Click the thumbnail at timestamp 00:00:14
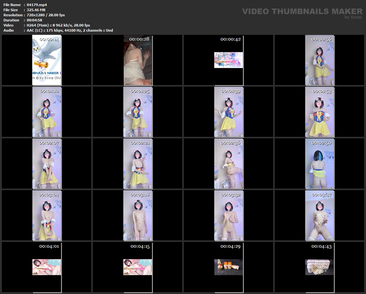This screenshot has width=366, height=294. (47, 60)
